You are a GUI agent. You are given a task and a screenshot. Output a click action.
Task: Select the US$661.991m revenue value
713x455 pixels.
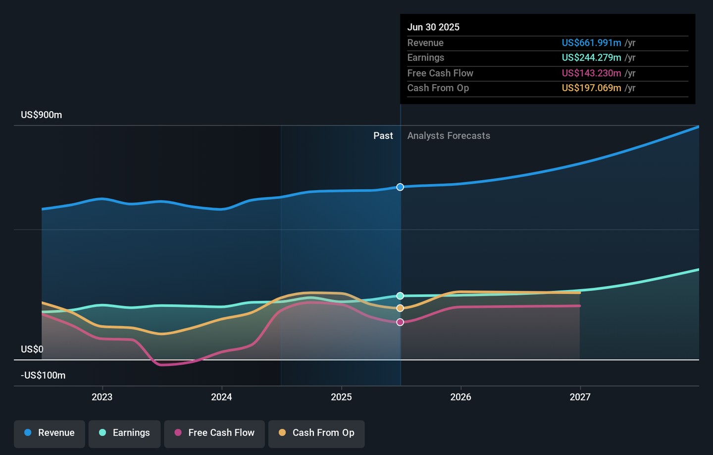[x=591, y=43]
